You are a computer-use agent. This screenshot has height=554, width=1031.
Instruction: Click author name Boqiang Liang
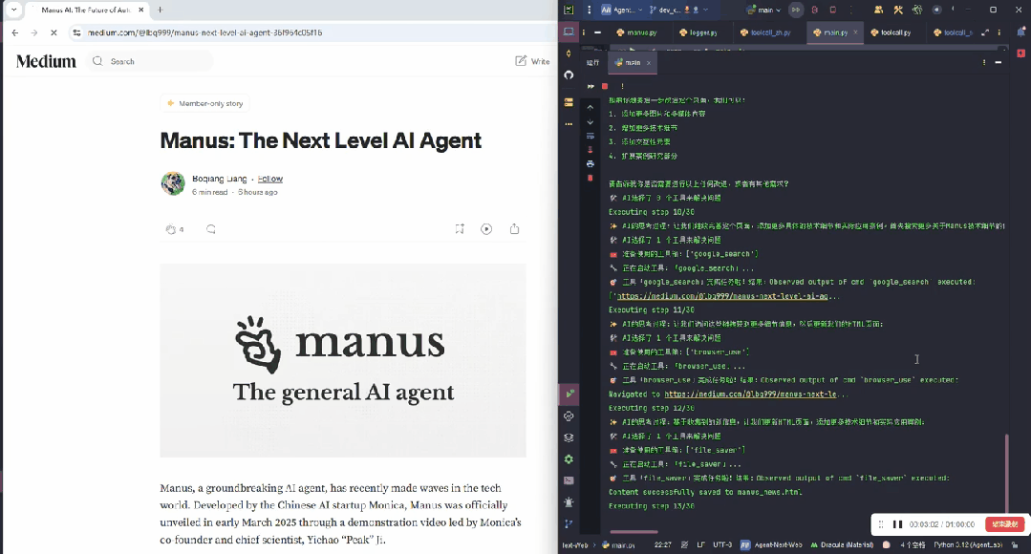(x=220, y=179)
